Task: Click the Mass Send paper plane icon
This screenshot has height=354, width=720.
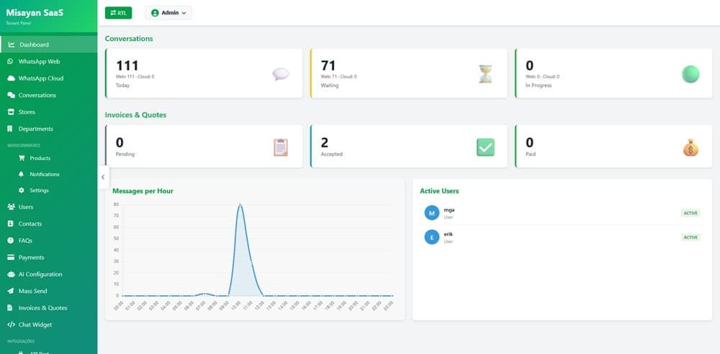Action: click(x=11, y=291)
